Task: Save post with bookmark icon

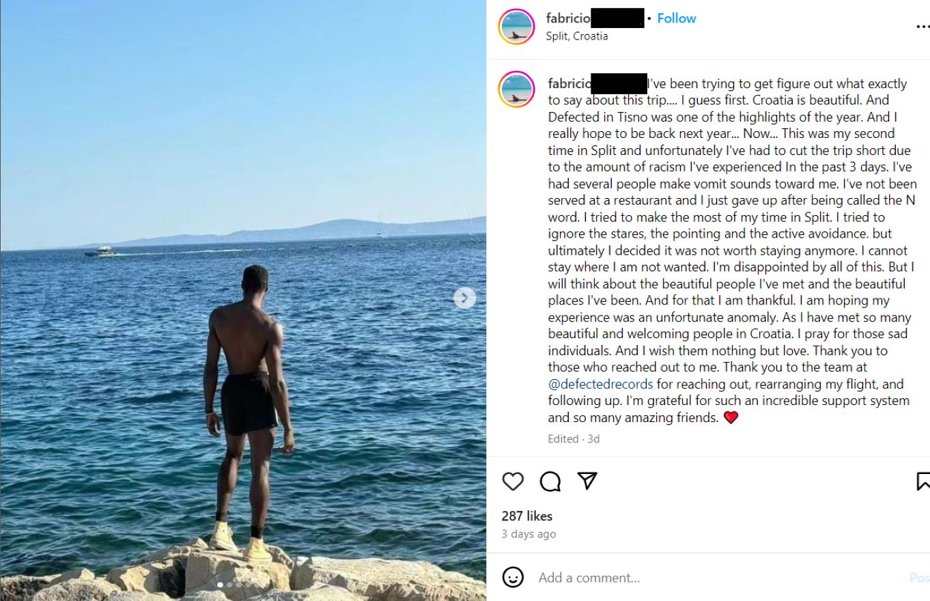Action: 922,481
